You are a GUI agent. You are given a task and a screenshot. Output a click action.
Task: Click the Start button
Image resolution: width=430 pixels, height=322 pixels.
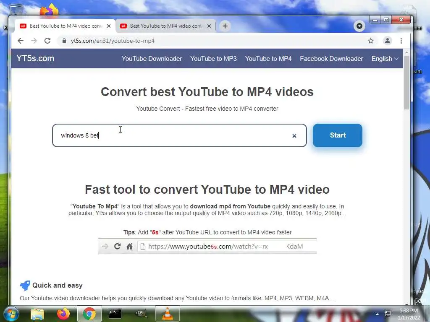338,135
